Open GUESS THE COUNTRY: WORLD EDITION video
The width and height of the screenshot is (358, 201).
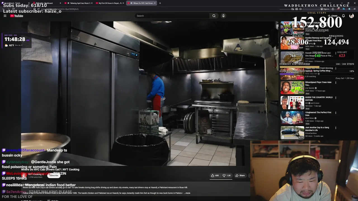[292, 103]
